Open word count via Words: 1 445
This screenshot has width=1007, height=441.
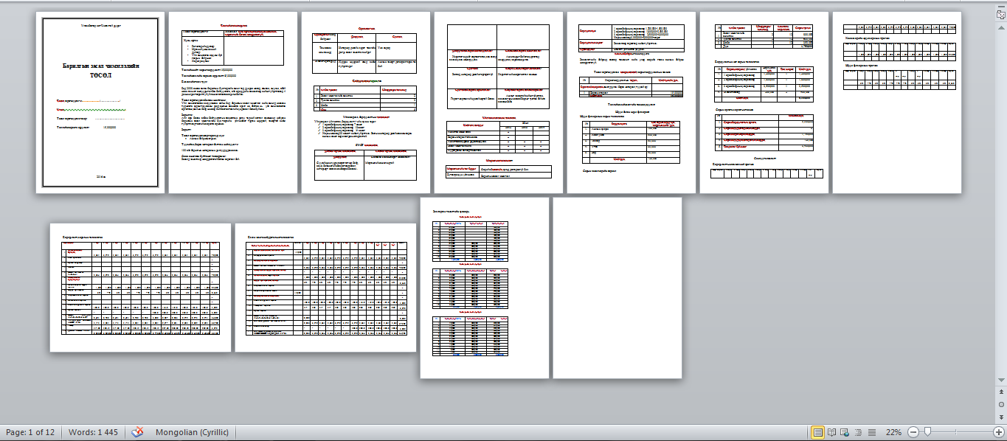93,432
